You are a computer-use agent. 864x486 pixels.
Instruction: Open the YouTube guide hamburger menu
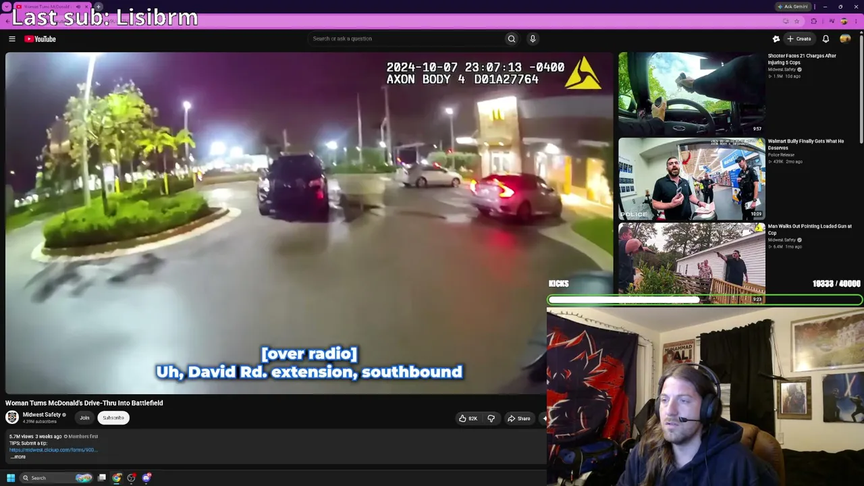[11, 39]
